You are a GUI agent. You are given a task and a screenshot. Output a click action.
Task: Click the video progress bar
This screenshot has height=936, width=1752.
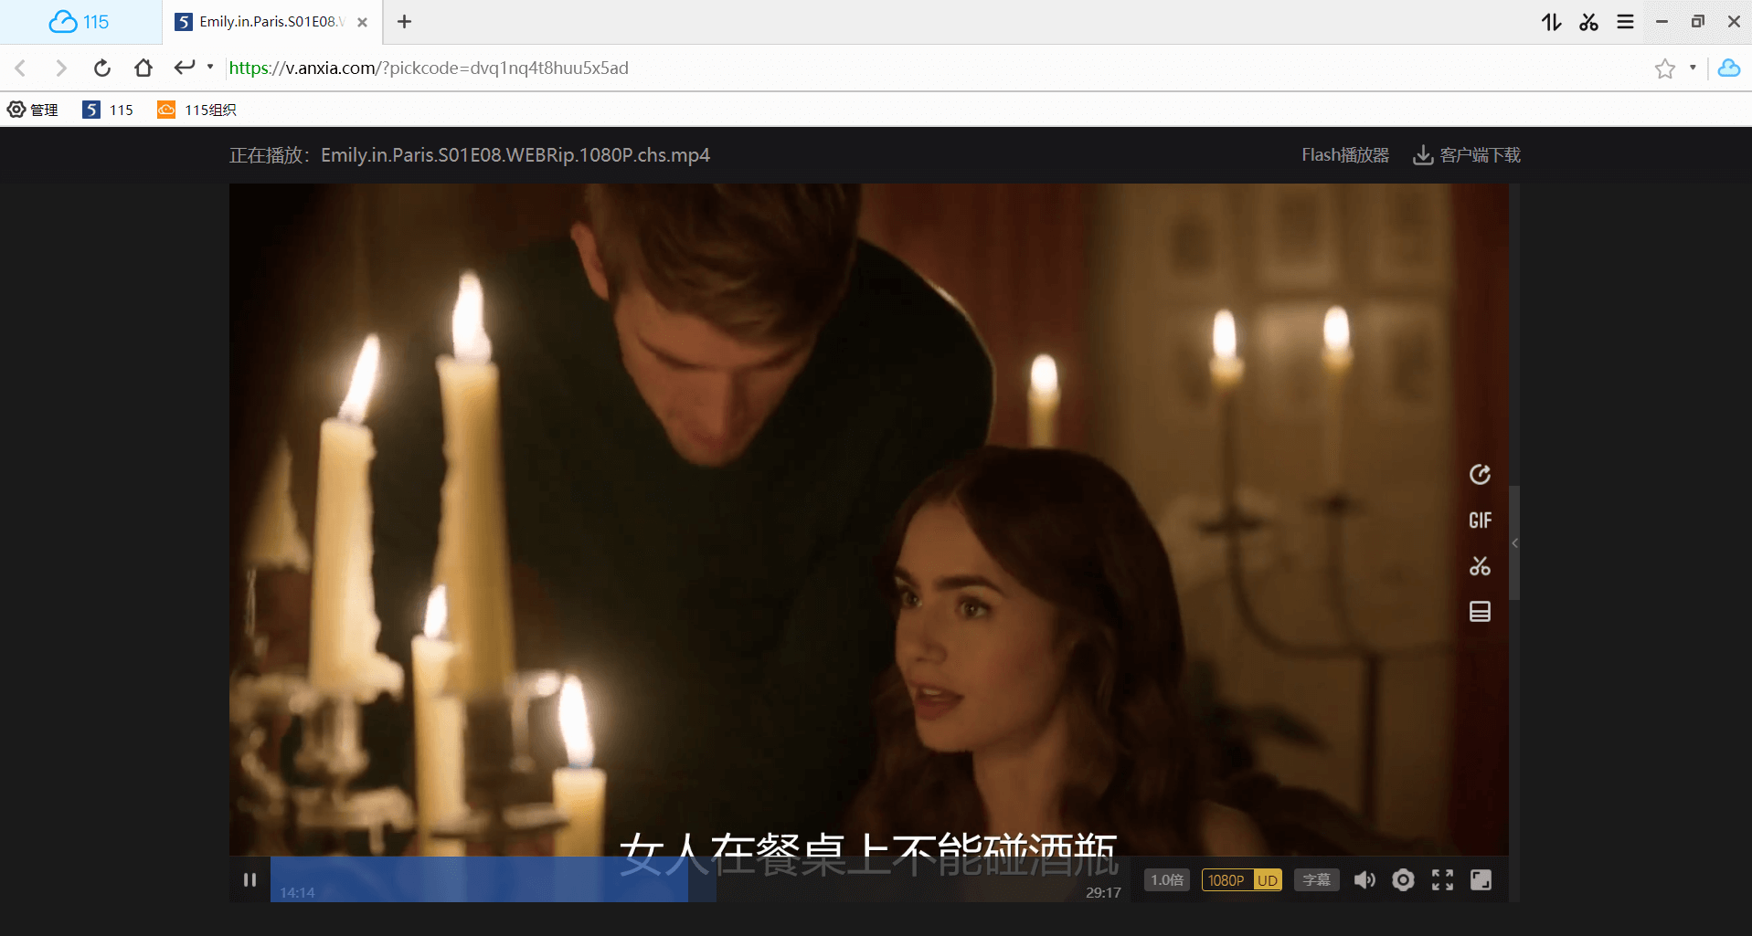click(x=700, y=879)
